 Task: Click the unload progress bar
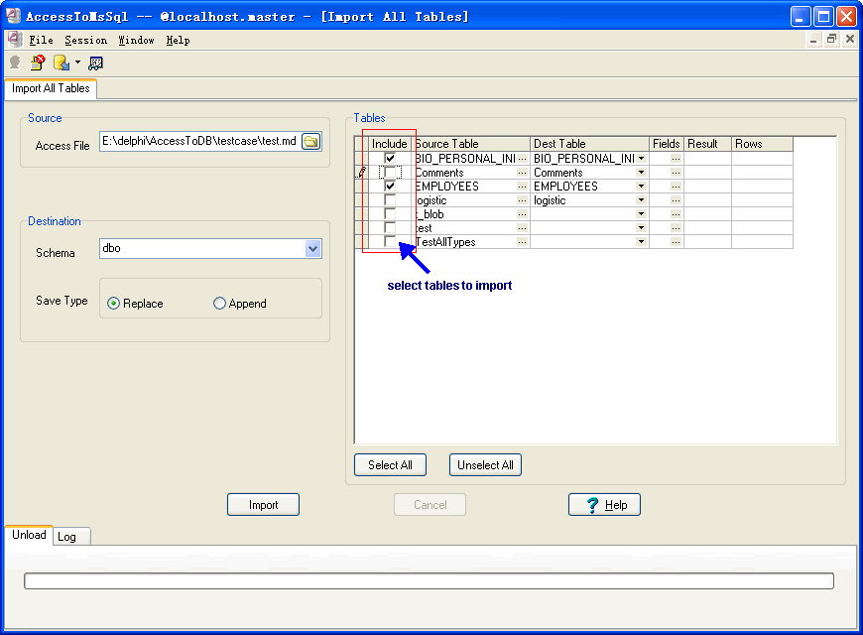[x=429, y=581]
